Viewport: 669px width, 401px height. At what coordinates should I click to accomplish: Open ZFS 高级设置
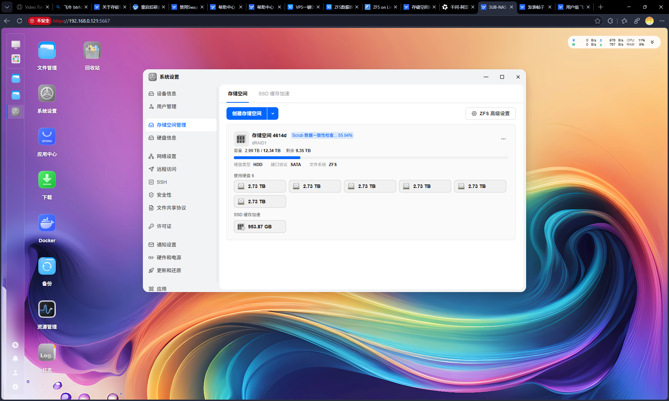coord(491,113)
